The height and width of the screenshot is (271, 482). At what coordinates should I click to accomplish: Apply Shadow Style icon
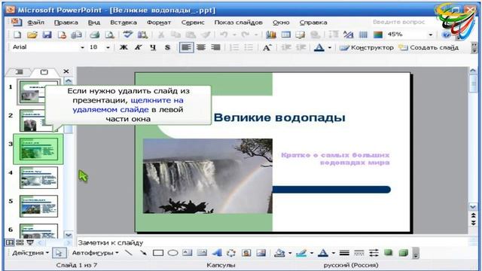click(x=389, y=253)
